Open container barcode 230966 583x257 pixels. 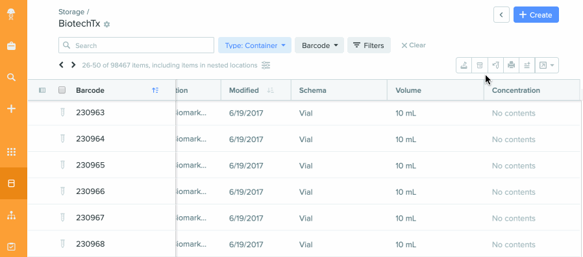[90, 191]
